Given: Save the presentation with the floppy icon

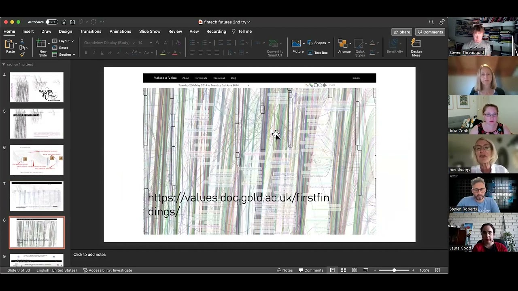Looking at the screenshot, I should (72, 22).
